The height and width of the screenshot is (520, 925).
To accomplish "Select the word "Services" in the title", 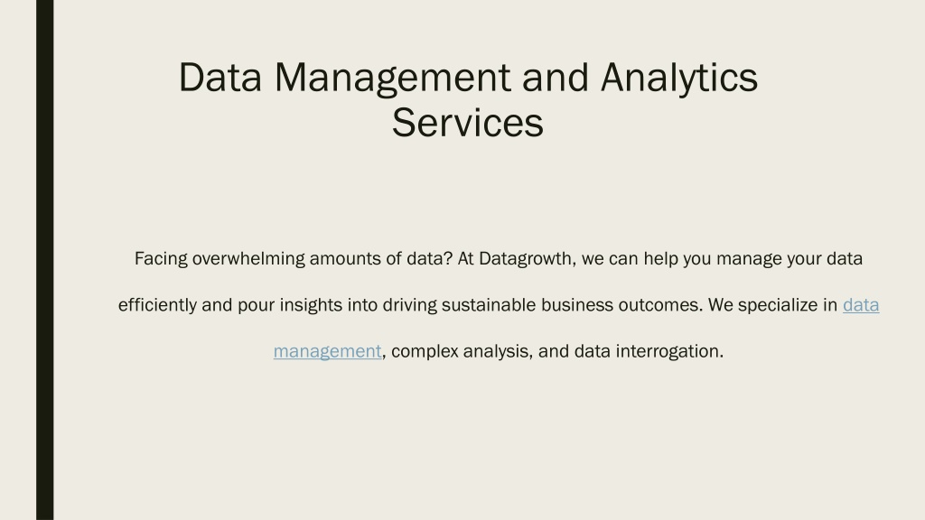I will point(467,123).
